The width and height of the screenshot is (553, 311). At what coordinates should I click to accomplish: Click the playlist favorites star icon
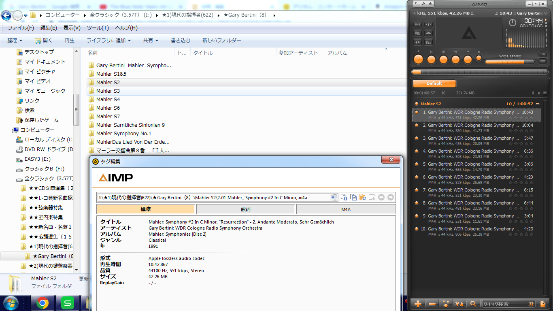[539, 93]
